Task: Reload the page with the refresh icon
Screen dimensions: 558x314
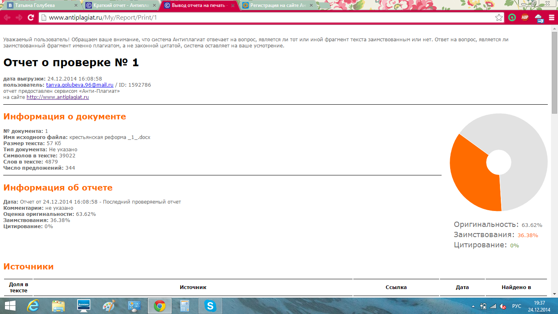Action: click(x=31, y=18)
